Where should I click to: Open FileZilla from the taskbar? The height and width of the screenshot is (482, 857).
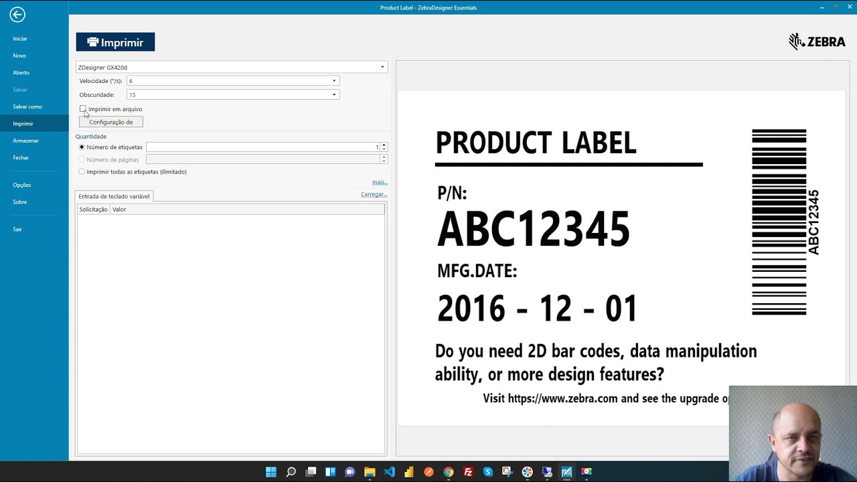[468, 472]
